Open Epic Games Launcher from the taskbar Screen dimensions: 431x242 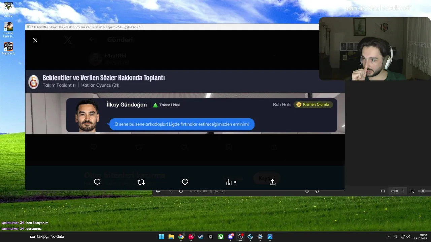pyautogui.click(x=211, y=237)
